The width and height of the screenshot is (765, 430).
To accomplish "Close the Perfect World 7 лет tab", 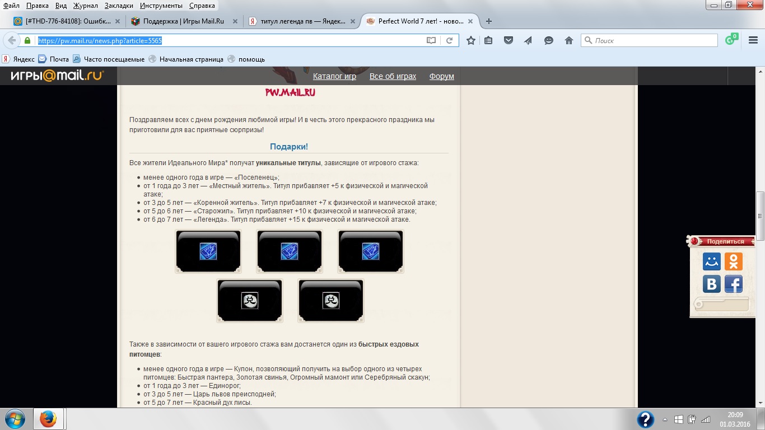I will 470,21.
